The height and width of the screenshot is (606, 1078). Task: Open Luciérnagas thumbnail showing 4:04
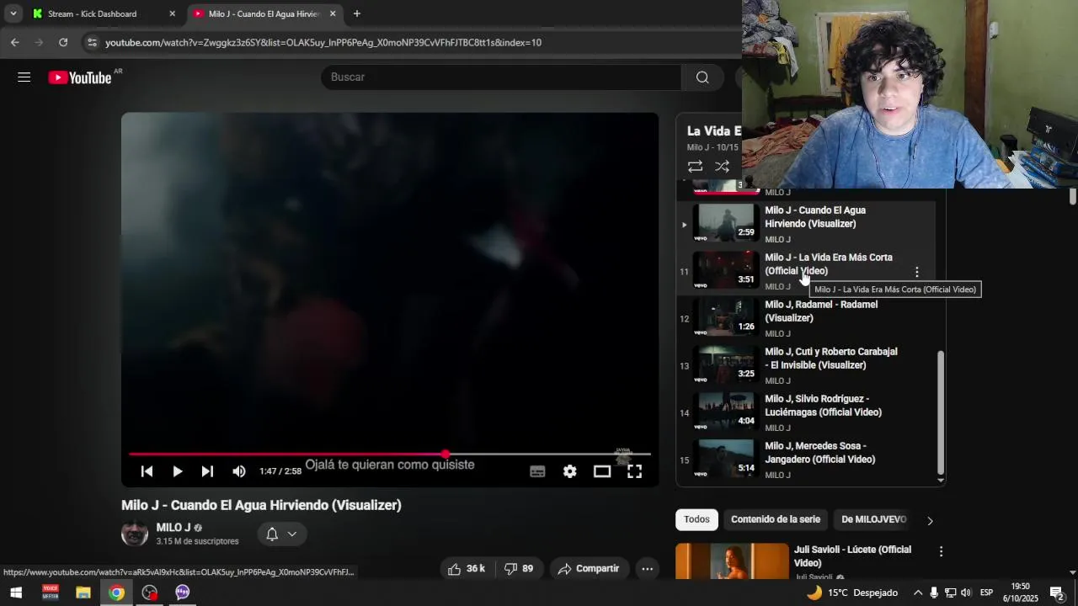(x=726, y=412)
